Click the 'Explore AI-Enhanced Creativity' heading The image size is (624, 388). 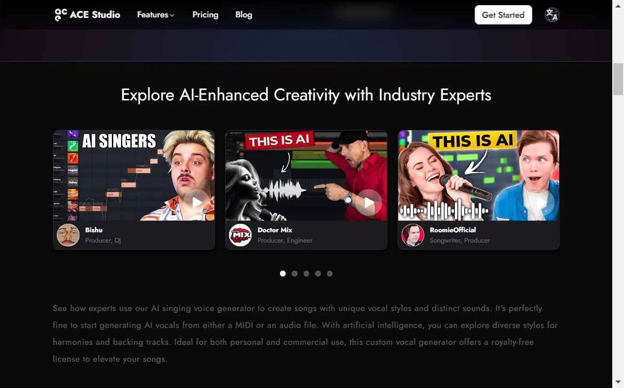pos(306,95)
